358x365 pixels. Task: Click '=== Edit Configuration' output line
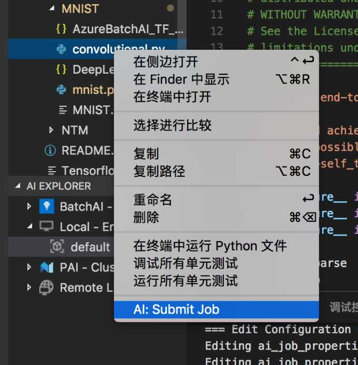[278, 329]
